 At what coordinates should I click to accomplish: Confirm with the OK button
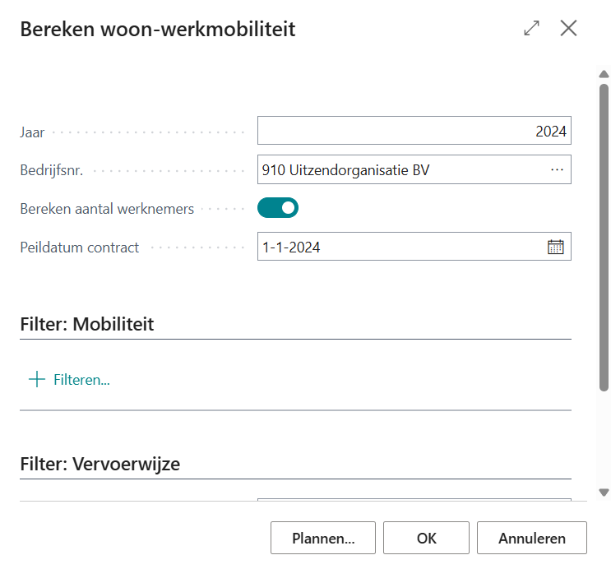426,539
